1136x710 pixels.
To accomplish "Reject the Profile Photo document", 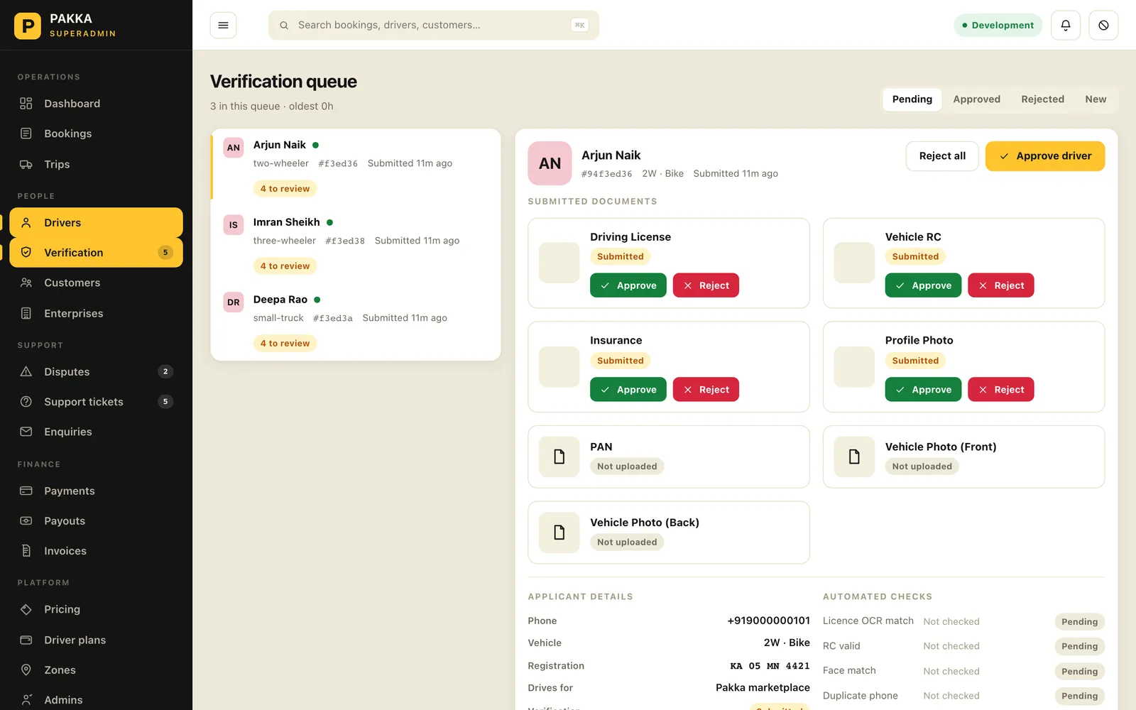I will (1001, 390).
